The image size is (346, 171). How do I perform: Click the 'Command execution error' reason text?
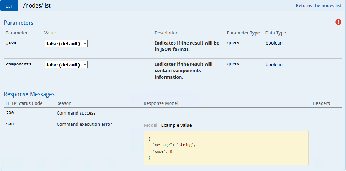84,124
